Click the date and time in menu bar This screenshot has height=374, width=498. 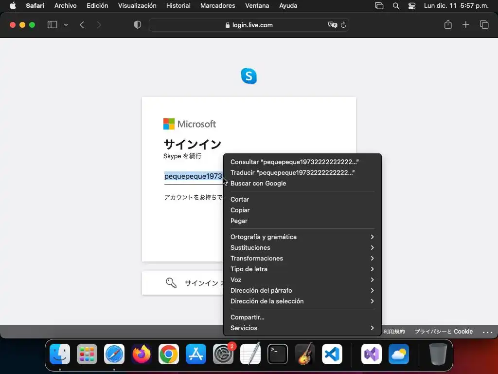(x=456, y=5)
